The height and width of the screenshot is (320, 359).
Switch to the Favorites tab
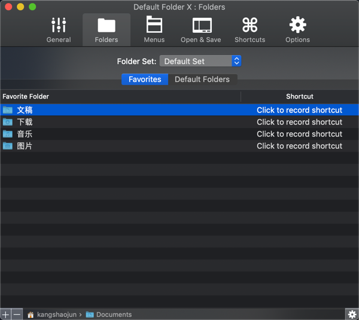point(145,79)
